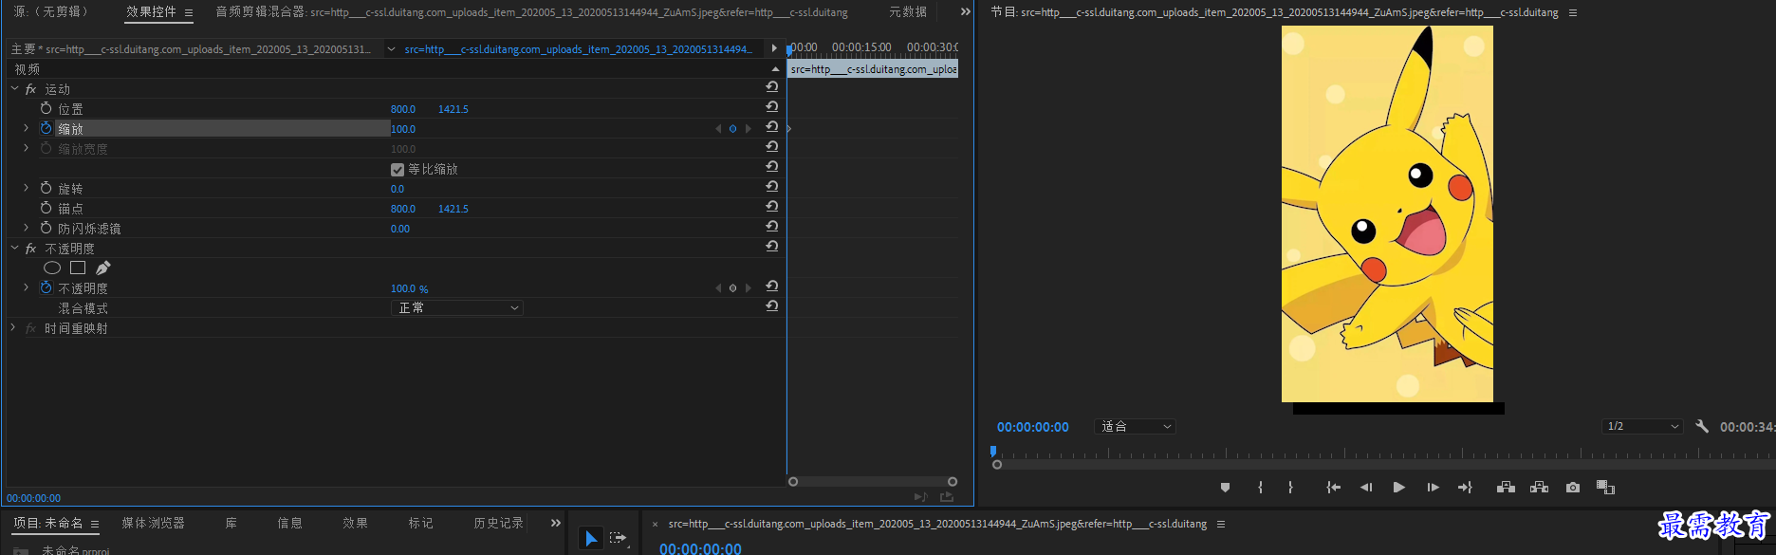1776x555 pixels.
Task: Expand the 时间重映射 effect group
Action: [x=13, y=327]
